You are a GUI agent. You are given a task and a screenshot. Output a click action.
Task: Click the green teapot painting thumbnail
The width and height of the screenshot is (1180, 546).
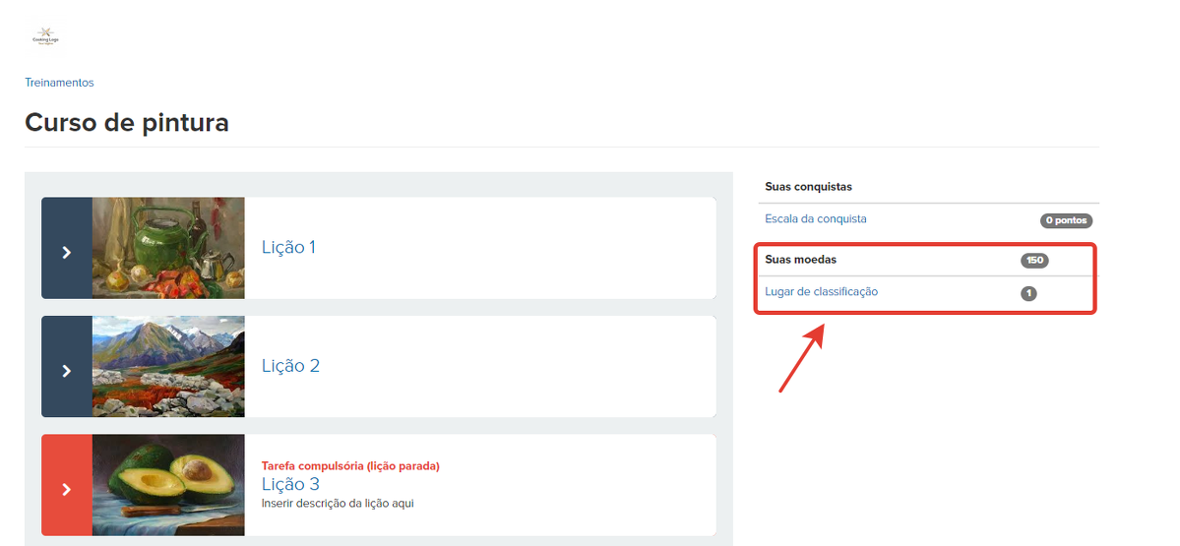[x=168, y=248]
